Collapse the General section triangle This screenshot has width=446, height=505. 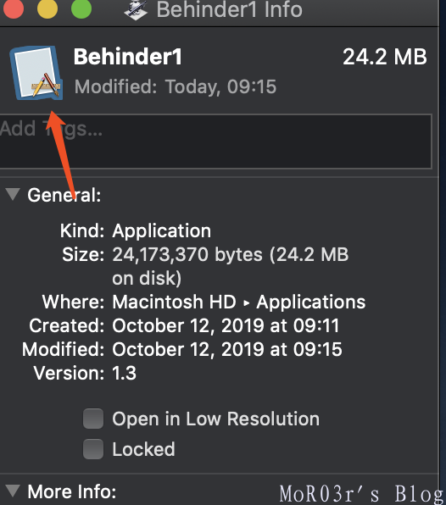click(13, 194)
